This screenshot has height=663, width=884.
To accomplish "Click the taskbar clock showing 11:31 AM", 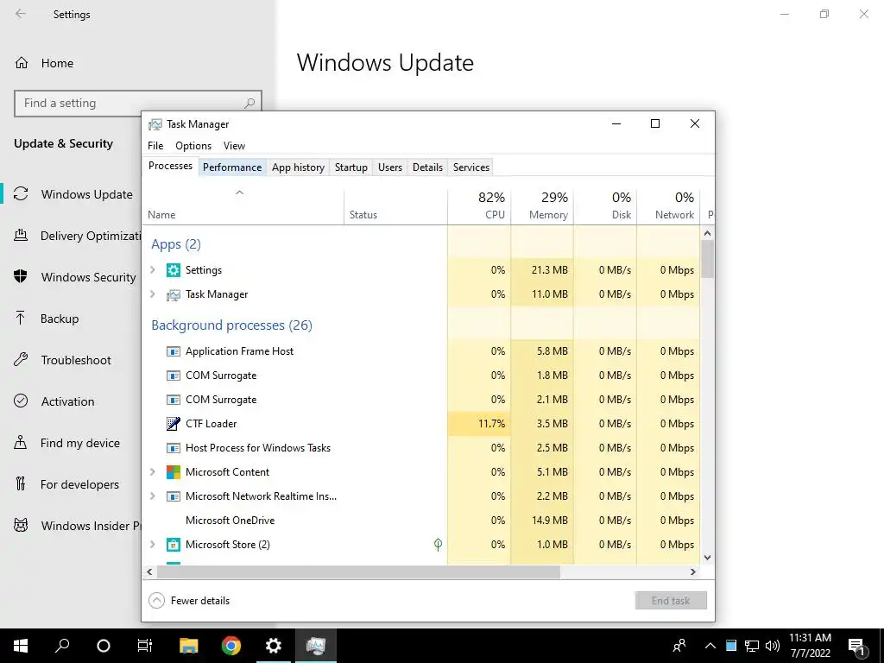I will pyautogui.click(x=810, y=646).
